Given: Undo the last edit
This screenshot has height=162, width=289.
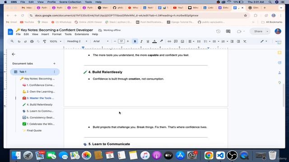Looking at the screenshot, I should point(19,41).
